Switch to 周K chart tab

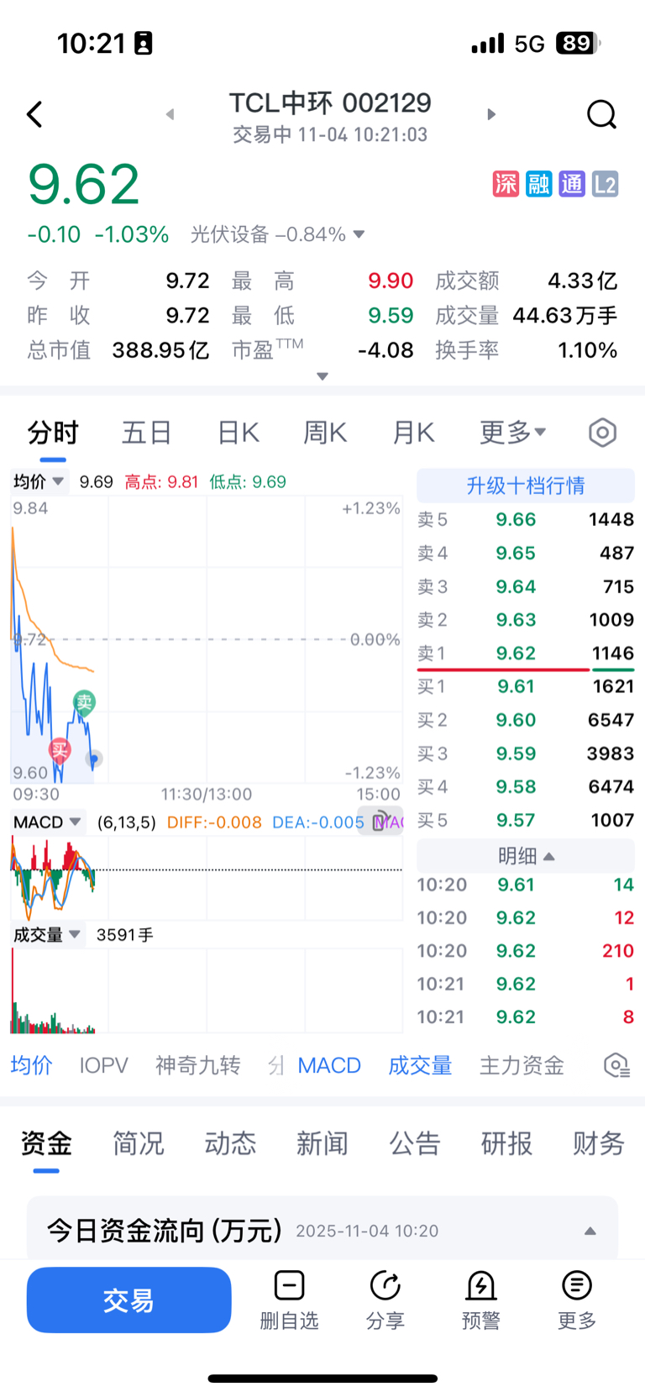tap(325, 433)
